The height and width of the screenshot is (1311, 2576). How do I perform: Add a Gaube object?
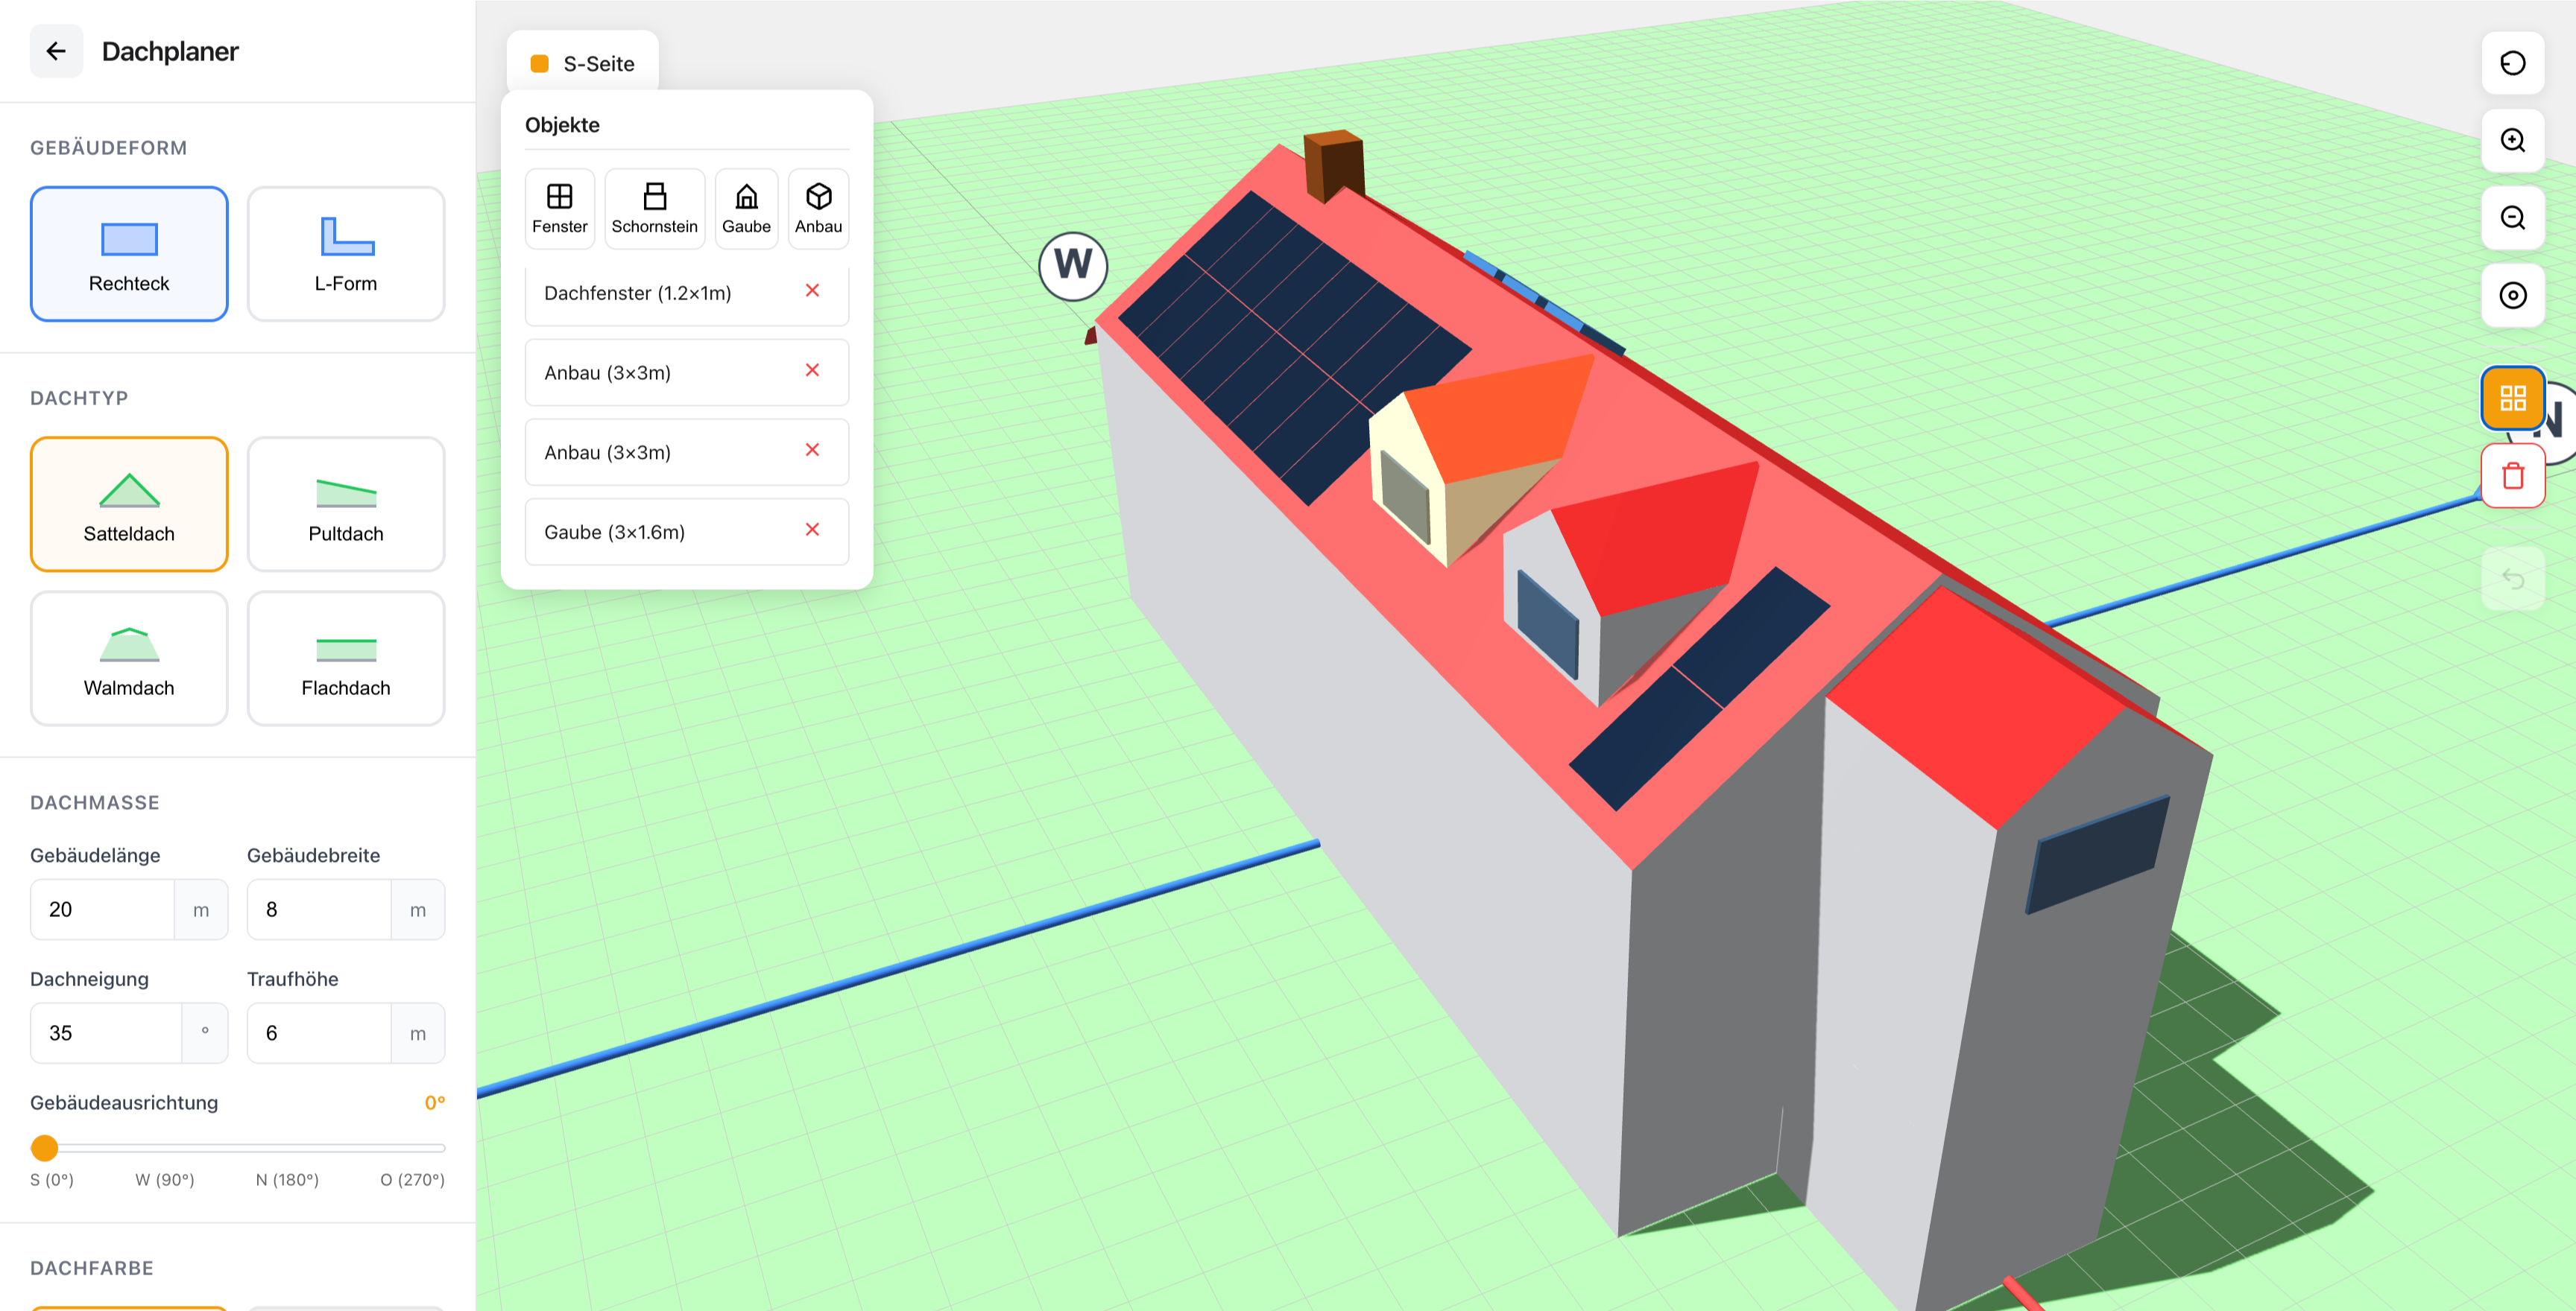[746, 208]
